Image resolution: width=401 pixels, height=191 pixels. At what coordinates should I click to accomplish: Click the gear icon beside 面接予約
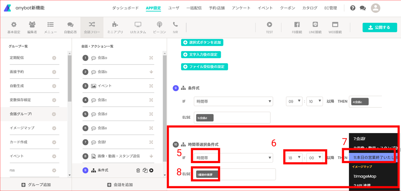(54, 72)
